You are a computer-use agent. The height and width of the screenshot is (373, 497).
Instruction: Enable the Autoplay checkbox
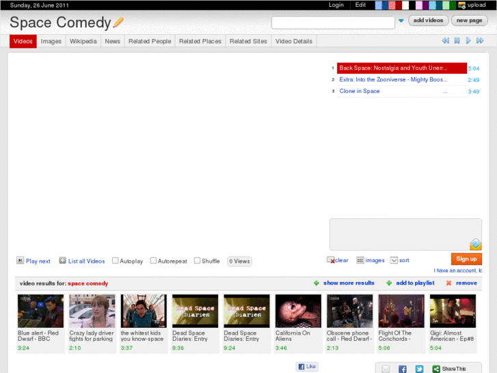click(x=116, y=261)
